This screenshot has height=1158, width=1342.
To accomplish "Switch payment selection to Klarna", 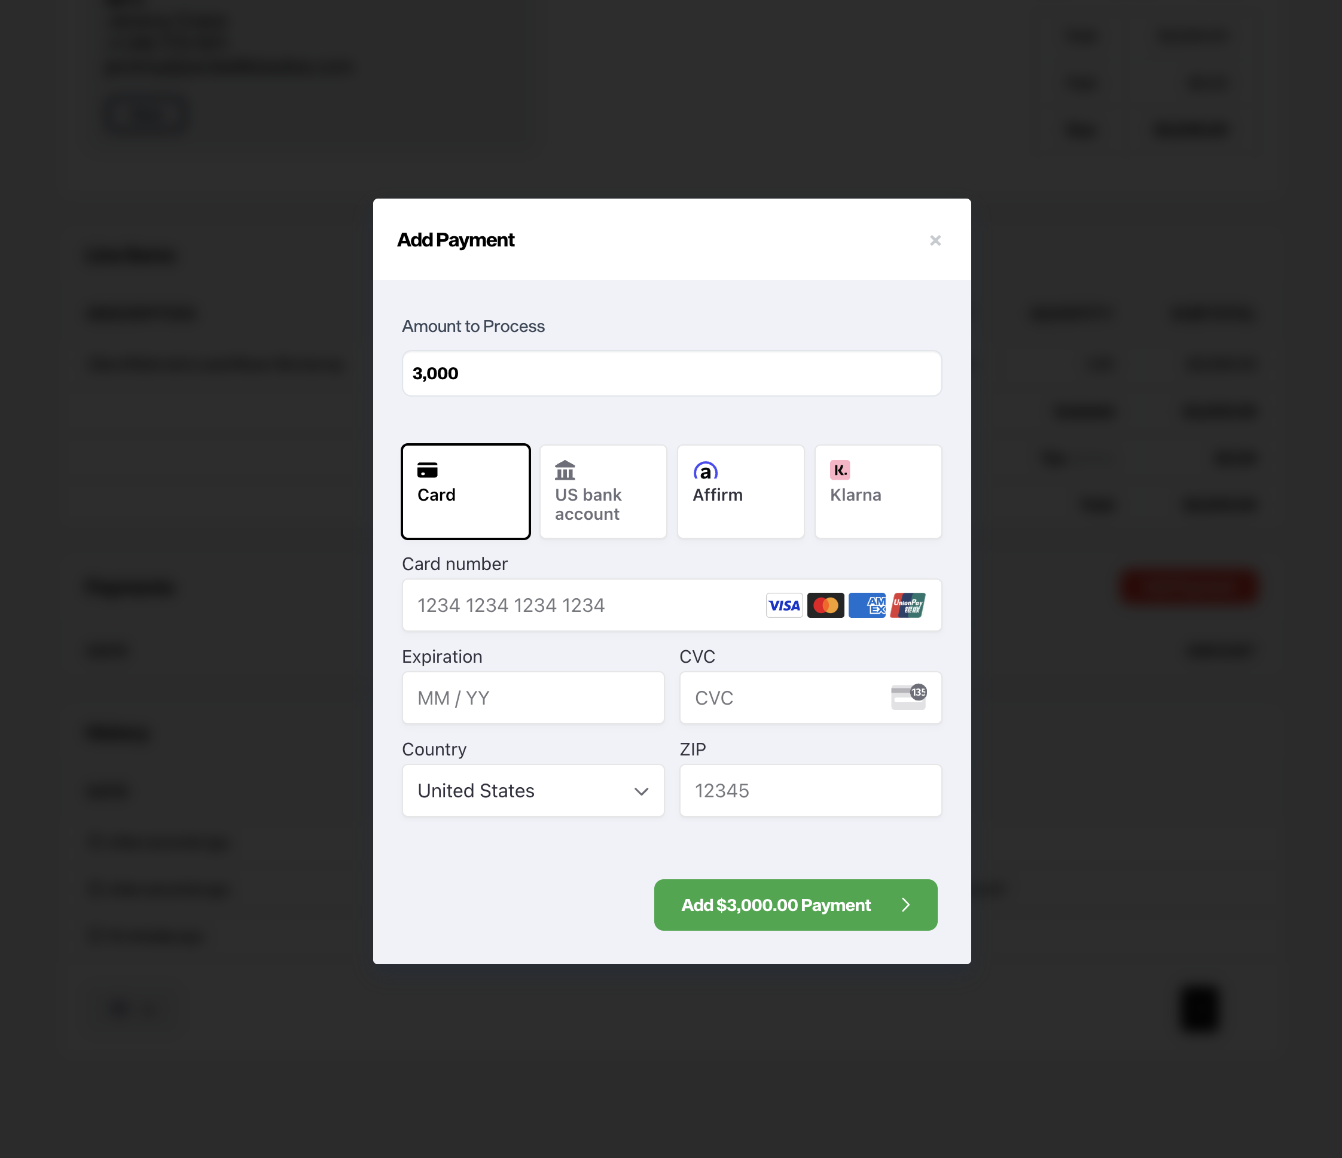I will [x=877, y=492].
